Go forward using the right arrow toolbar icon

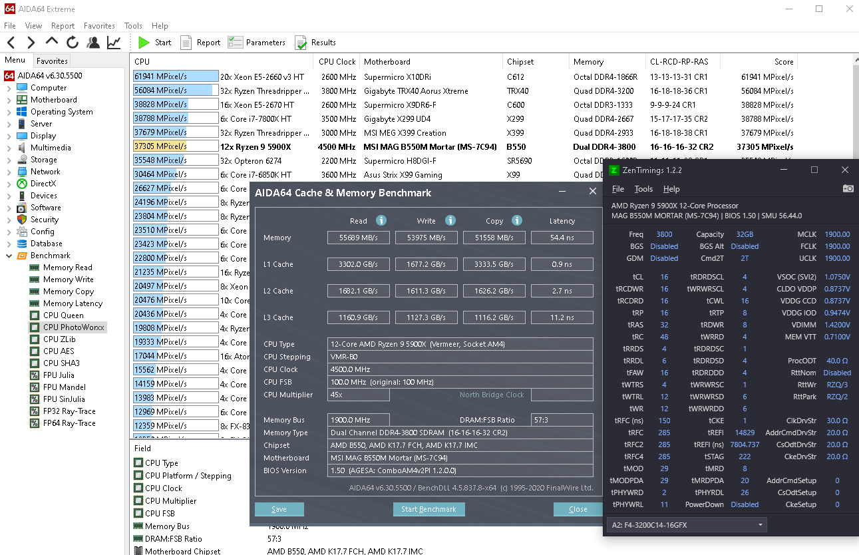(31, 43)
